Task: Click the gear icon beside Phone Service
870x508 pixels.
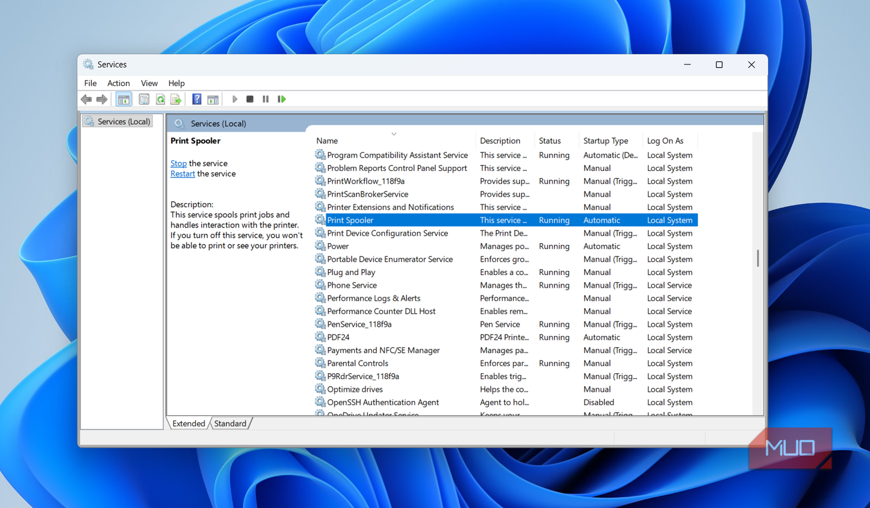Action: 320,285
